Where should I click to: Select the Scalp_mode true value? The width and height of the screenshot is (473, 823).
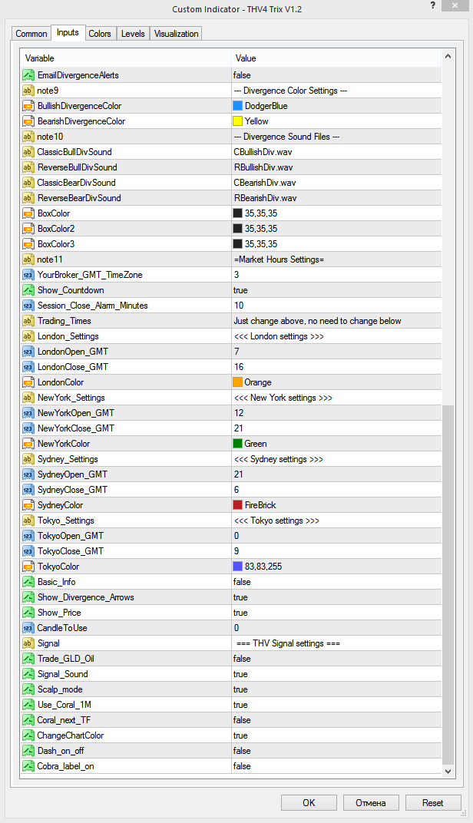[336, 689]
